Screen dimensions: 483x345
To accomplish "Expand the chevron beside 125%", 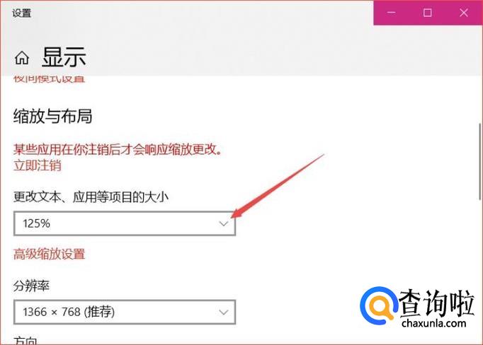I will 224,223.
